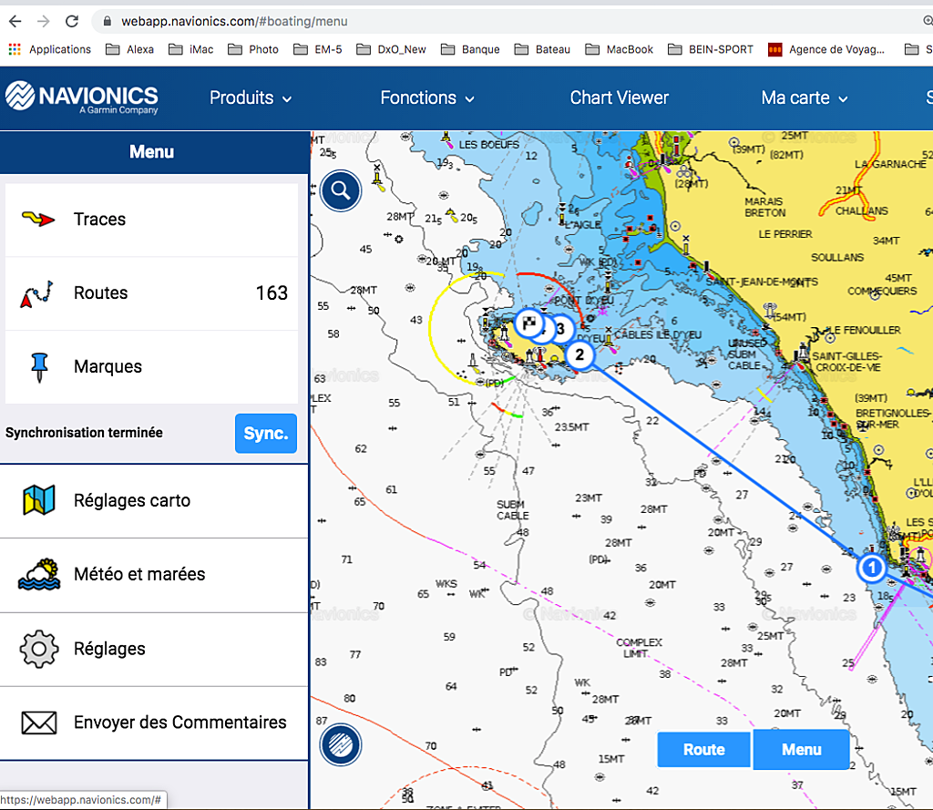Click the Menu panel header
The width and height of the screenshot is (933, 810).
(x=154, y=152)
